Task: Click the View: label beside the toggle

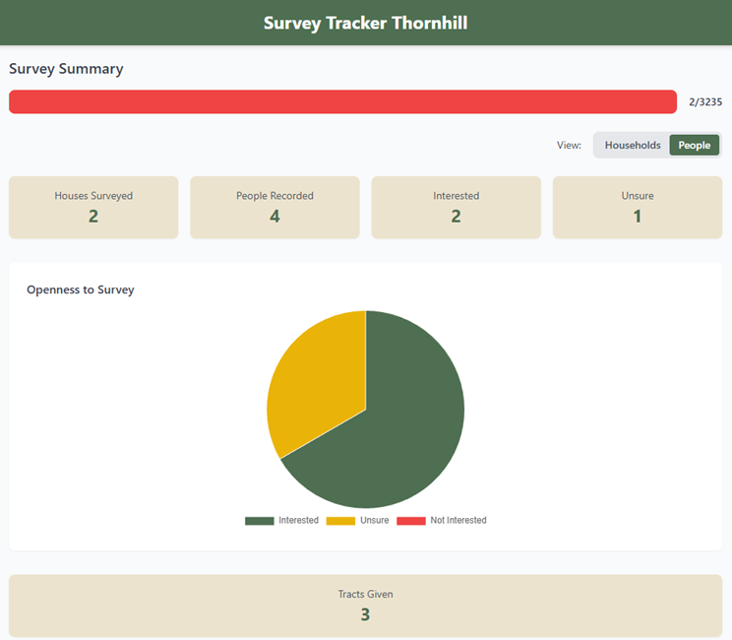Action: tap(569, 145)
